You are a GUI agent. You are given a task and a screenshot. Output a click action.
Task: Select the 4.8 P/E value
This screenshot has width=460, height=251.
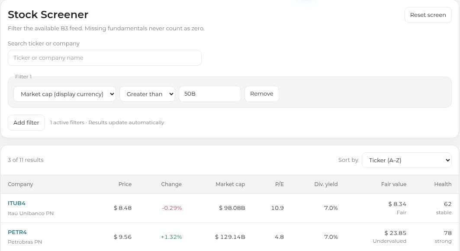pyautogui.click(x=279, y=237)
